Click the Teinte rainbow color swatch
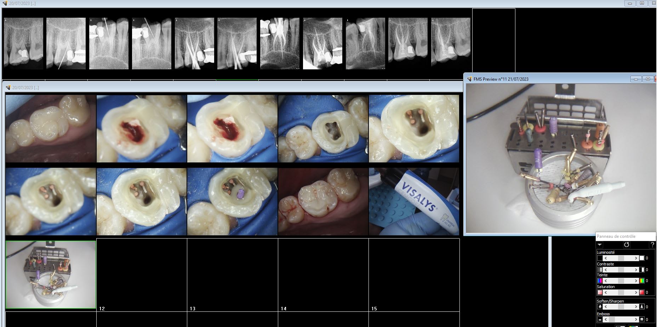The image size is (657, 327). 641,281
